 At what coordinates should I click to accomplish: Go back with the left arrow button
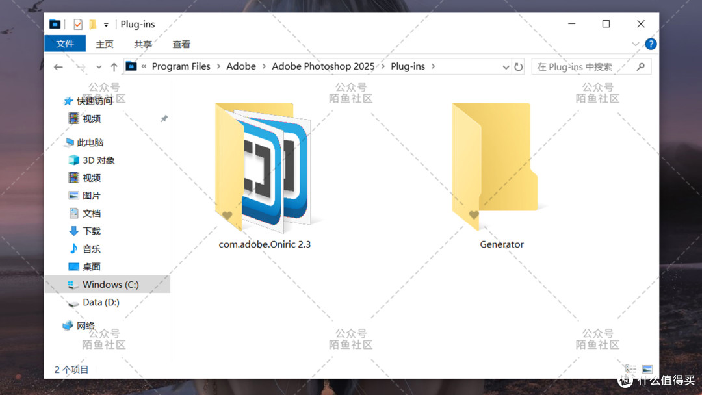click(58, 67)
